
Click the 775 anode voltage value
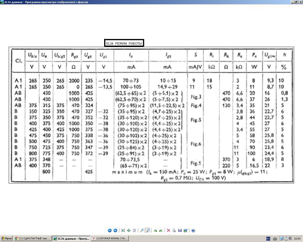(x=46, y=153)
